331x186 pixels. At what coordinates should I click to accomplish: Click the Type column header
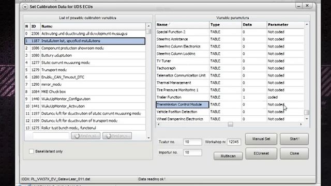pyautogui.click(x=225, y=25)
